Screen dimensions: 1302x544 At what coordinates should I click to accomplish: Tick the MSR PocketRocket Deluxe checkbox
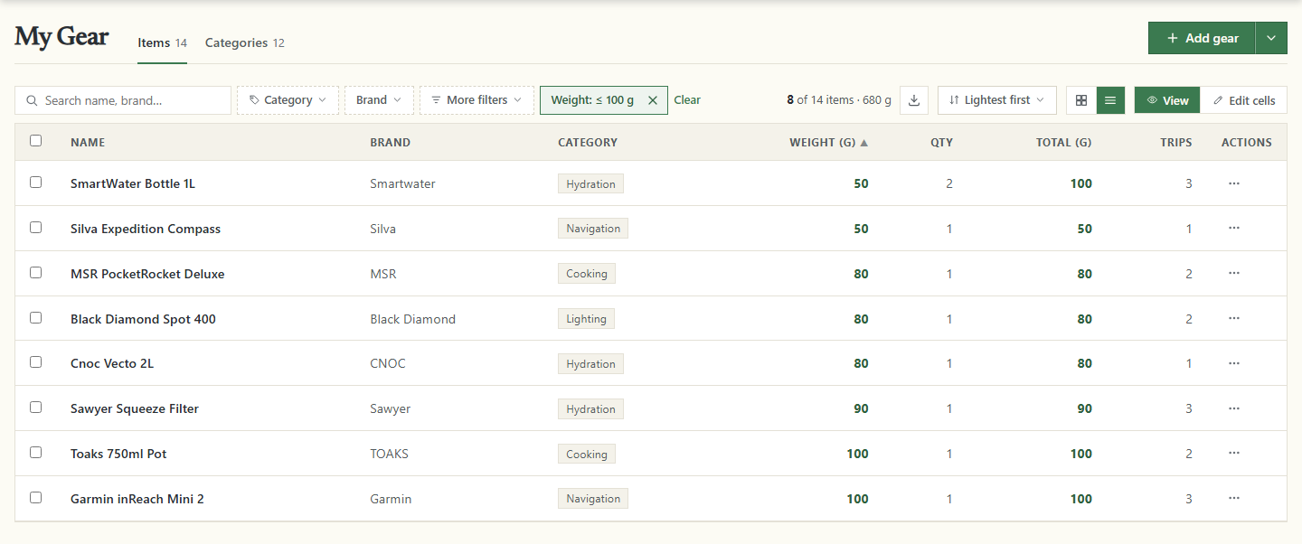[35, 273]
